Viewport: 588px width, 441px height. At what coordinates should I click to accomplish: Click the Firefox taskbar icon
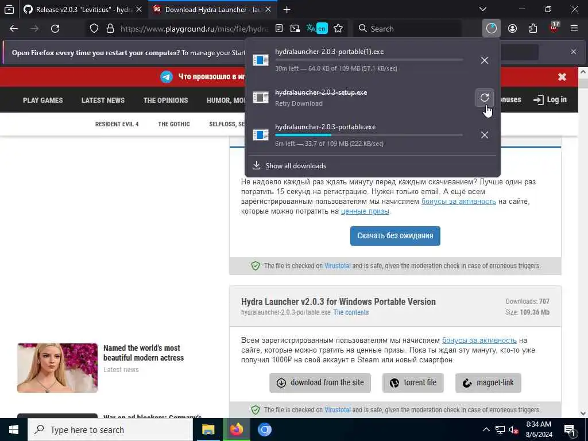tap(236, 430)
